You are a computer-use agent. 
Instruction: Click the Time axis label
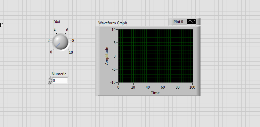click(x=155, y=93)
